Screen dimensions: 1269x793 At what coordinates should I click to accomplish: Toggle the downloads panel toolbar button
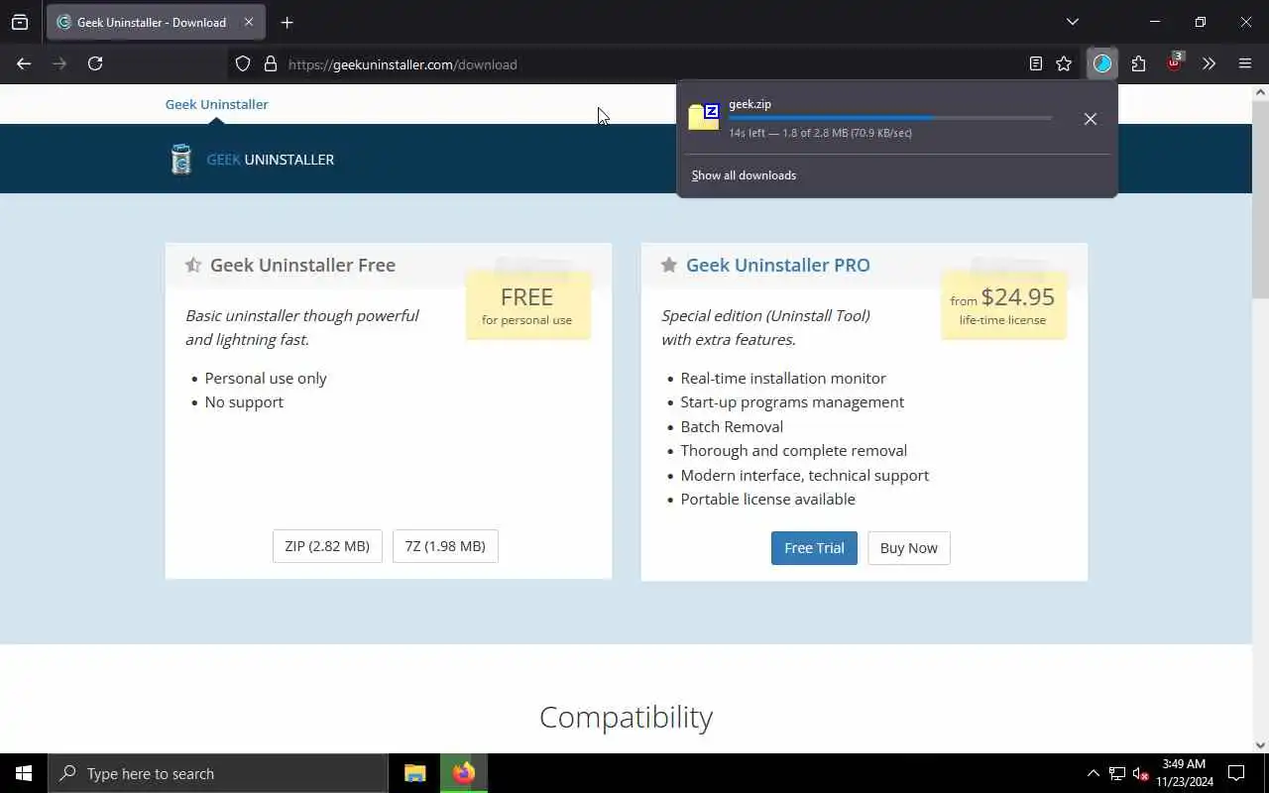[x=1102, y=63]
